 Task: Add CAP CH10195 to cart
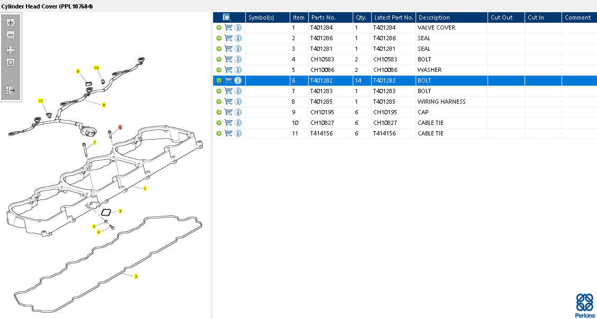click(x=228, y=112)
